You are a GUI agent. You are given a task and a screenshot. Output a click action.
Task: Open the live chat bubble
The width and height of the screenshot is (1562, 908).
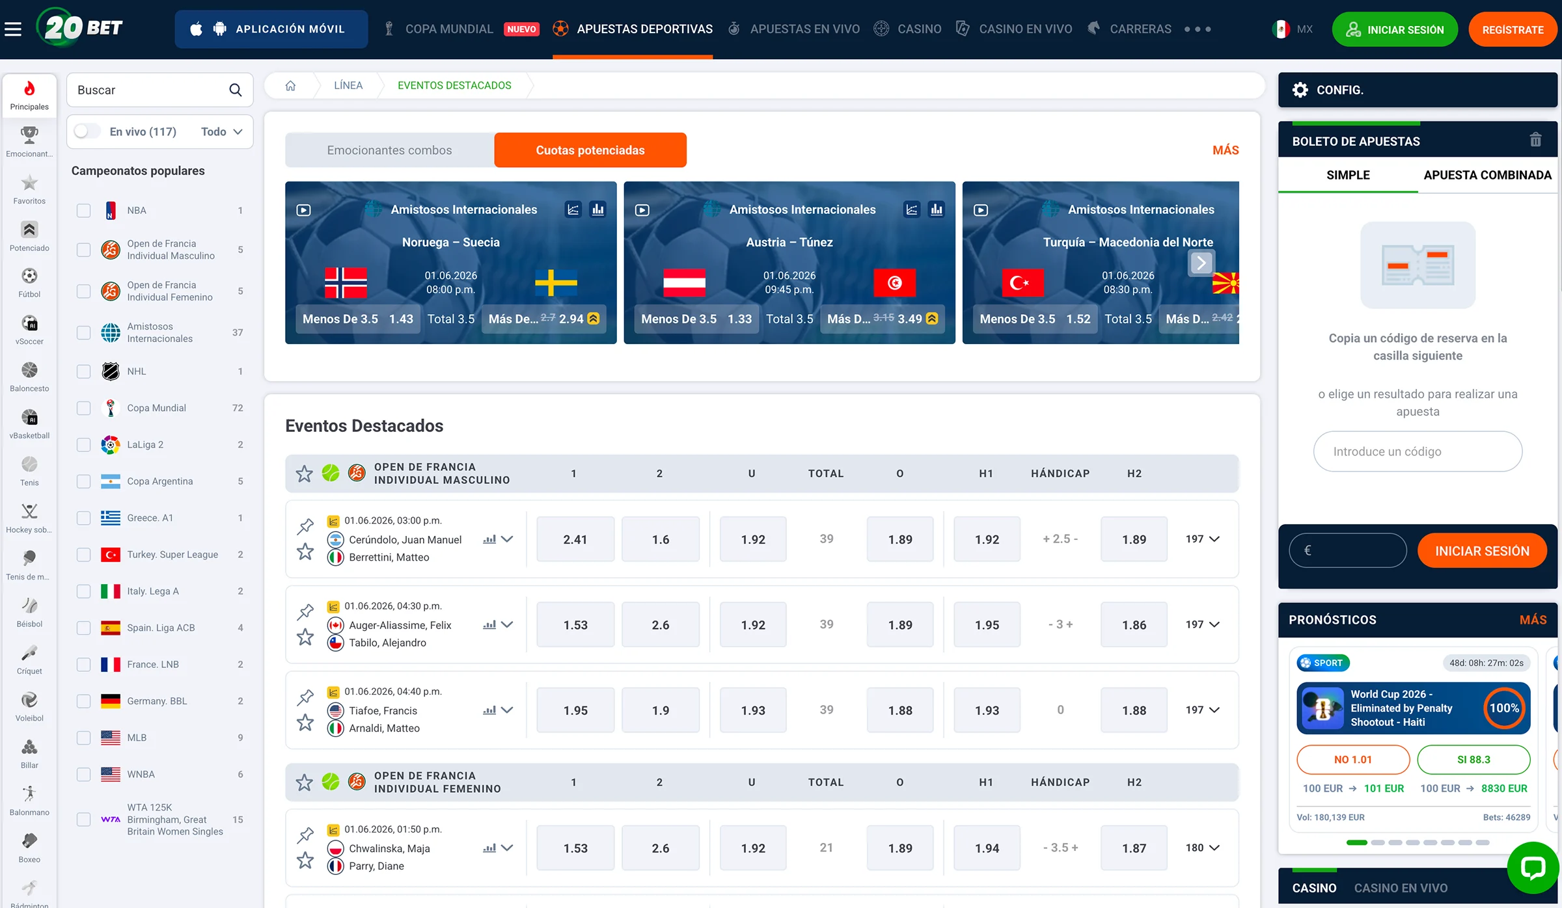pyautogui.click(x=1533, y=867)
